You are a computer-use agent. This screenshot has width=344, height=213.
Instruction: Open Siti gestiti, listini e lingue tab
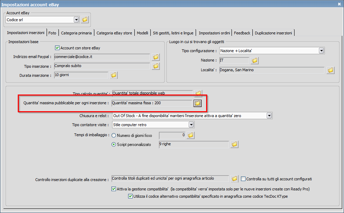coord(173,33)
